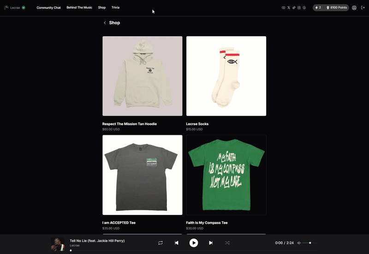Go back using the chevron beside Shop
369x254 pixels.
105,23
